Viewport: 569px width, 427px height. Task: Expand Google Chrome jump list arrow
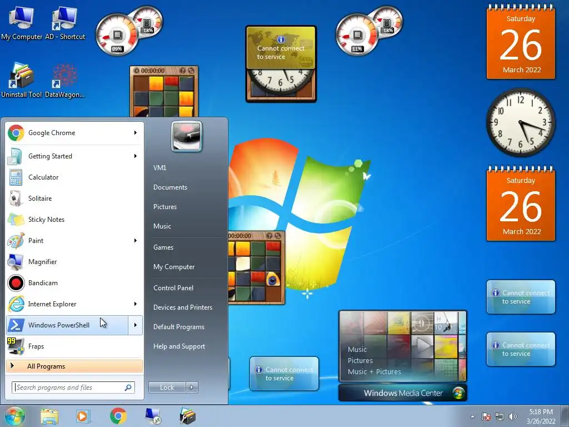point(136,133)
